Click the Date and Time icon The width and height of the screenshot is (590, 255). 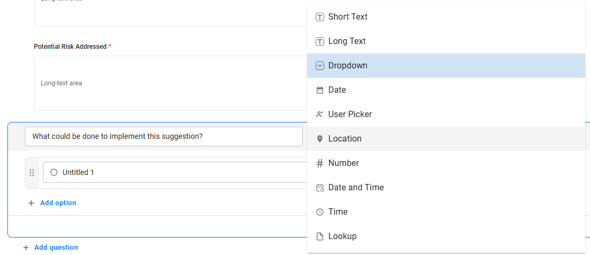(x=319, y=188)
